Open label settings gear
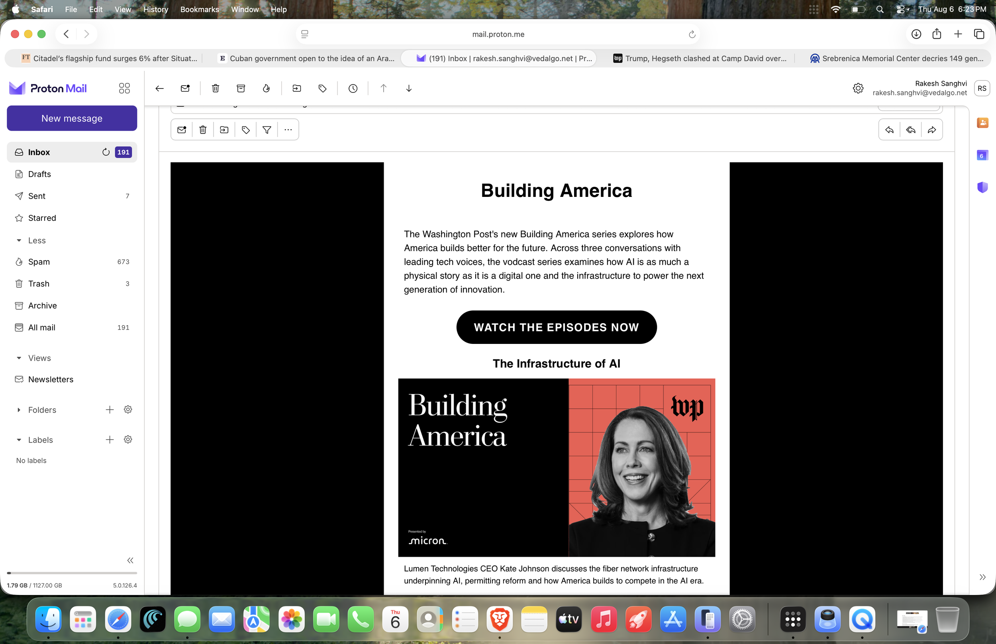 (x=128, y=440)
